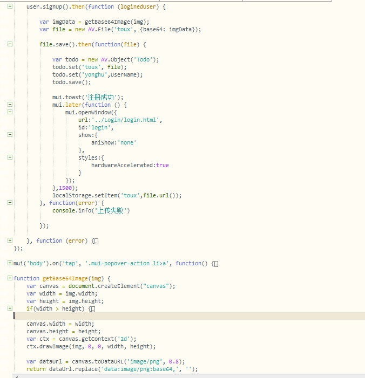The width and height of the screenshot is (365, 378).
Task: Click the 'var width = img.width;' line
Action: point(62,294)
